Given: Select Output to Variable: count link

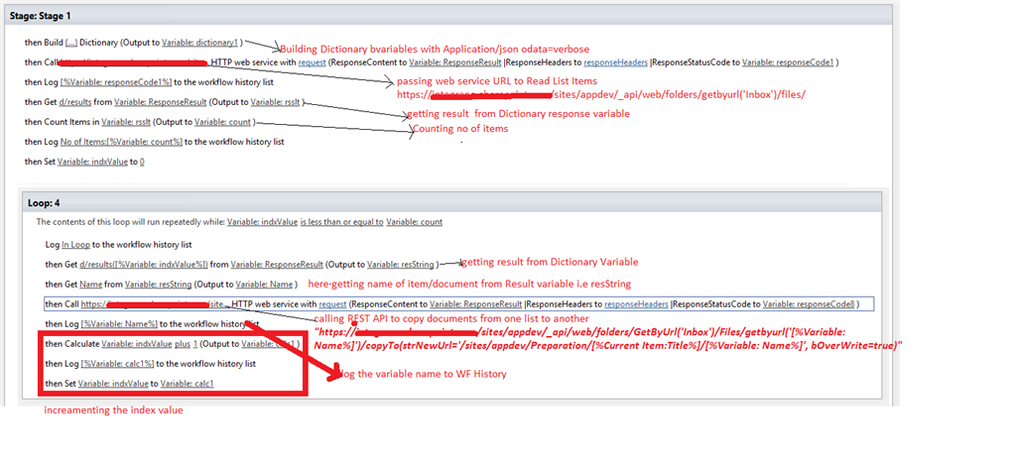Looking at the screenshot, I should click(223, 122).
